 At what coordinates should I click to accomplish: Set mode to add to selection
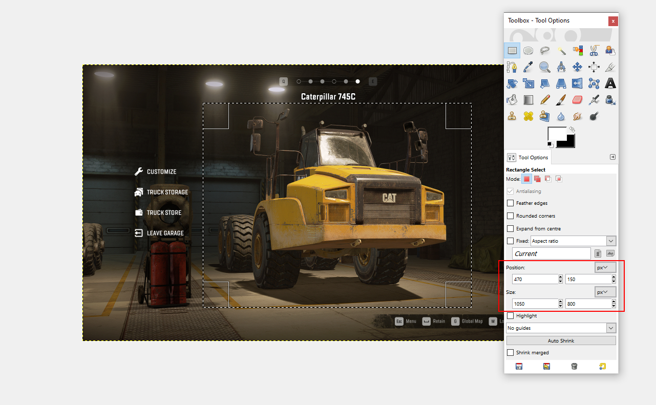click(537, 179)
